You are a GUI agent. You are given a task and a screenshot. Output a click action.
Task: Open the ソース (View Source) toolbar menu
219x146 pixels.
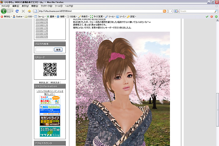[x=121, y=16]
